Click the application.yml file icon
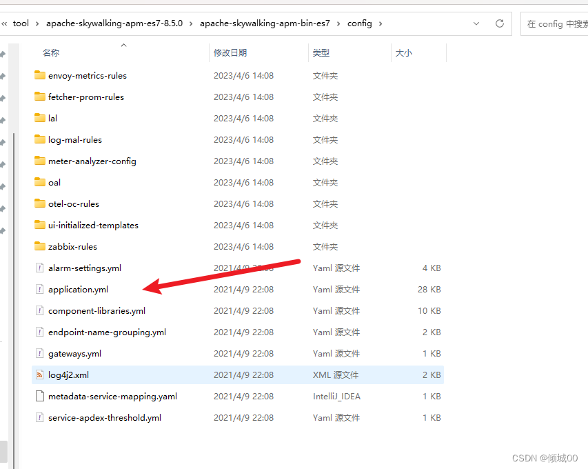The height and width of the screenshot is (469, 588). point(40,289)
